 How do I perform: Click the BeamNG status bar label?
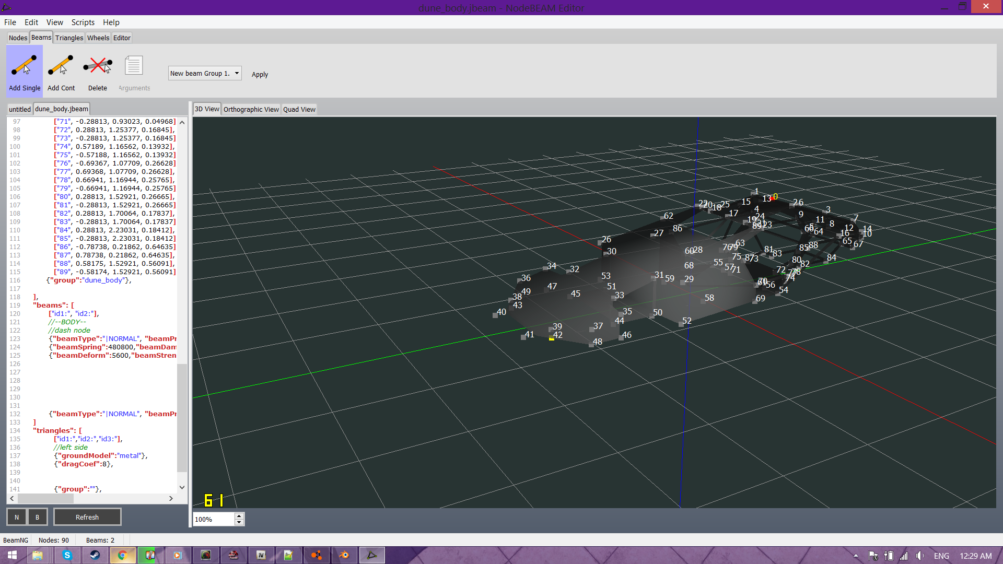click(16, 540)
